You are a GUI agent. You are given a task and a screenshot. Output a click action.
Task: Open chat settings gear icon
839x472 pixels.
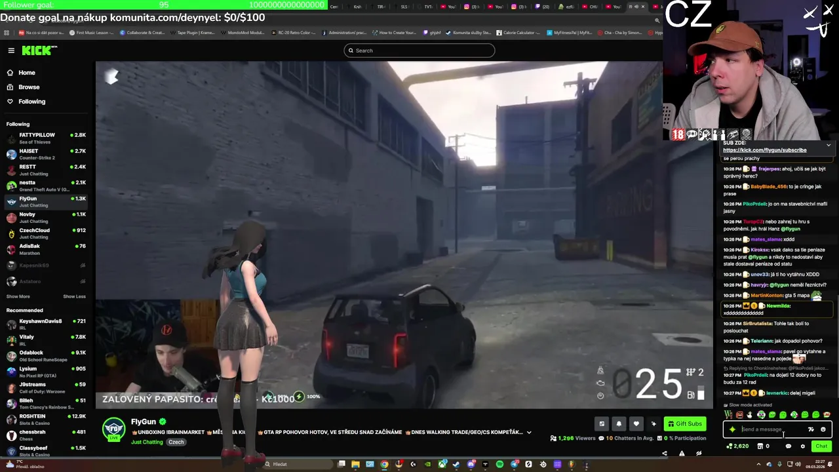(x=802, y=446)
